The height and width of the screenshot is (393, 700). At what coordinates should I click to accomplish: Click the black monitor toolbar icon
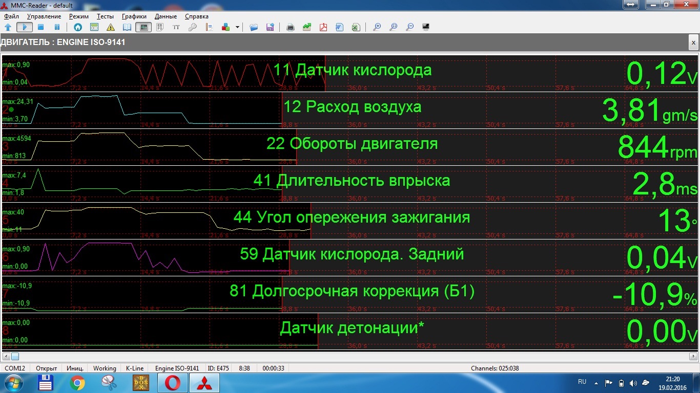pyautogui.click(x=425, y=27)
